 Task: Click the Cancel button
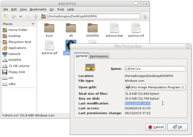click(x=155, y=127)
